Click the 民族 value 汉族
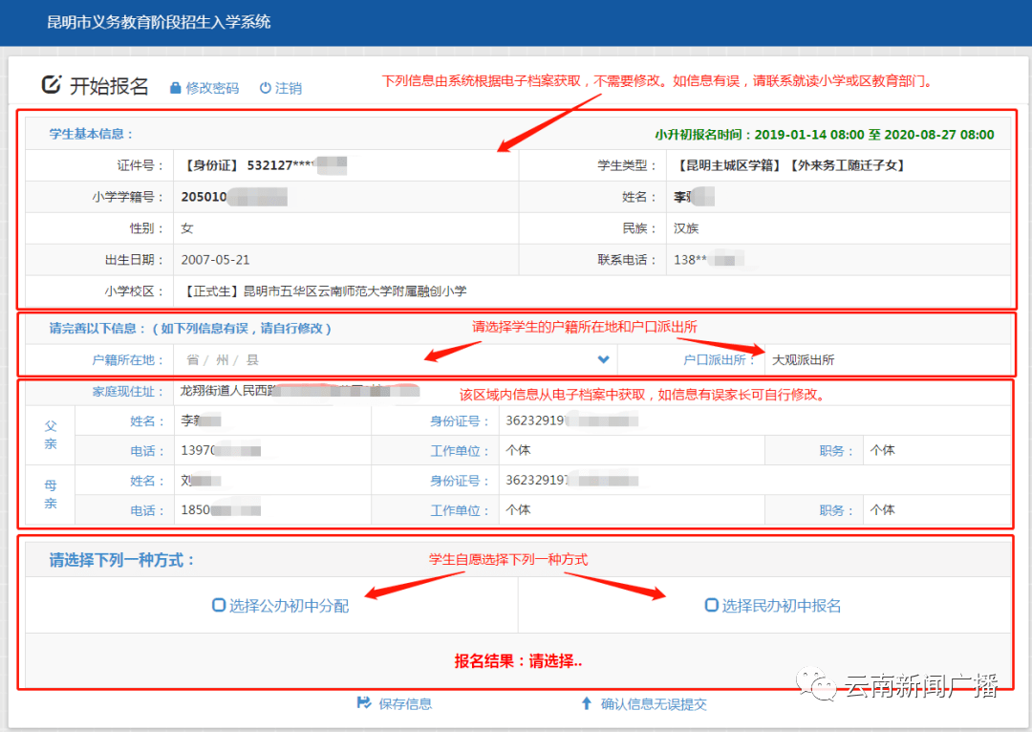Image resolution: width=1032 pixels, height=732 pixels. pyautogui.click(x=686, y=228)
